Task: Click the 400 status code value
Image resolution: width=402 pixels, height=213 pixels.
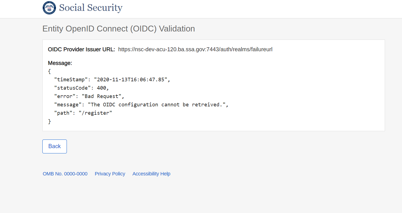Action: (x=101, y=88)
